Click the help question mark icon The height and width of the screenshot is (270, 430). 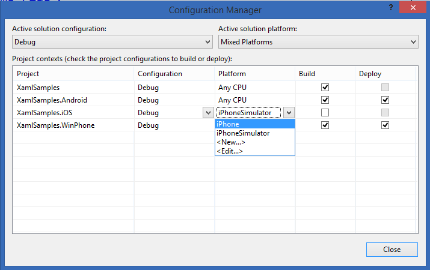point(391,7)
